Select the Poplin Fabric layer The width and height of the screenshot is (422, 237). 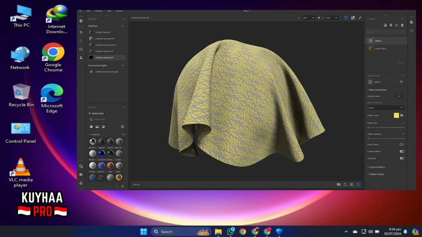click(386, 48)
